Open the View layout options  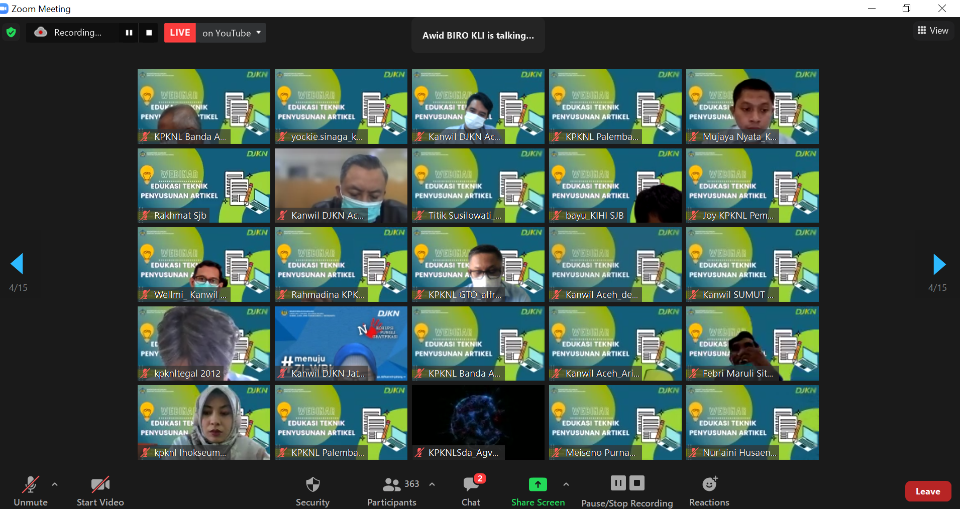click(933, 31)
